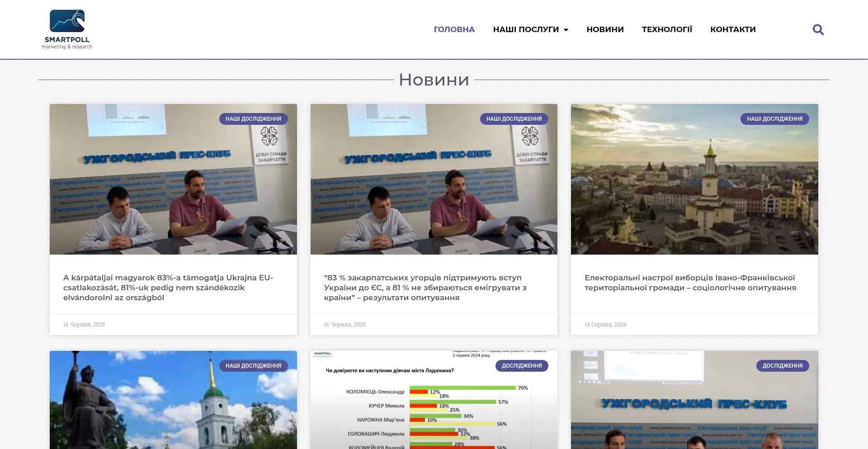
Task: Go to ГОЛОВНА menu item
Action: click(454, 29)
